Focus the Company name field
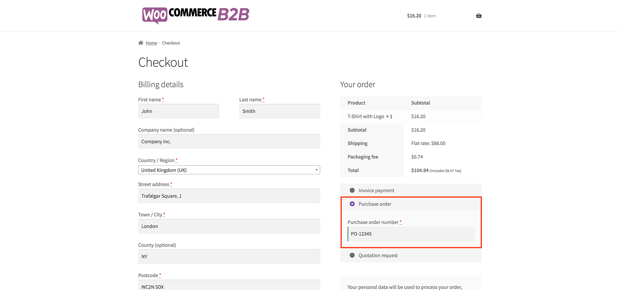 tap(229, 142)
